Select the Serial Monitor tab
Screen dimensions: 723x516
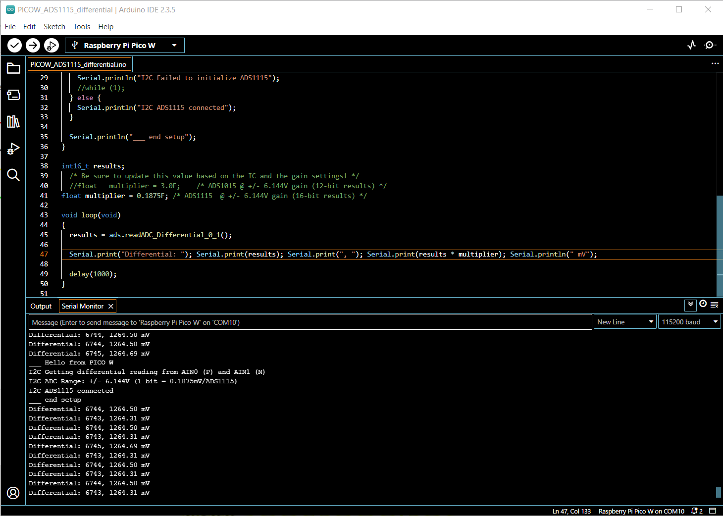click(83, 307)
